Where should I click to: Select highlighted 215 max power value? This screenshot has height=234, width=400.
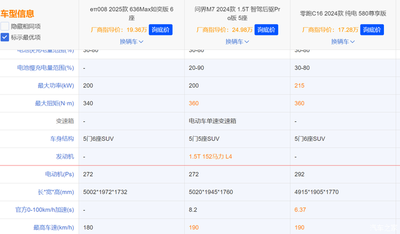(299, 86)
